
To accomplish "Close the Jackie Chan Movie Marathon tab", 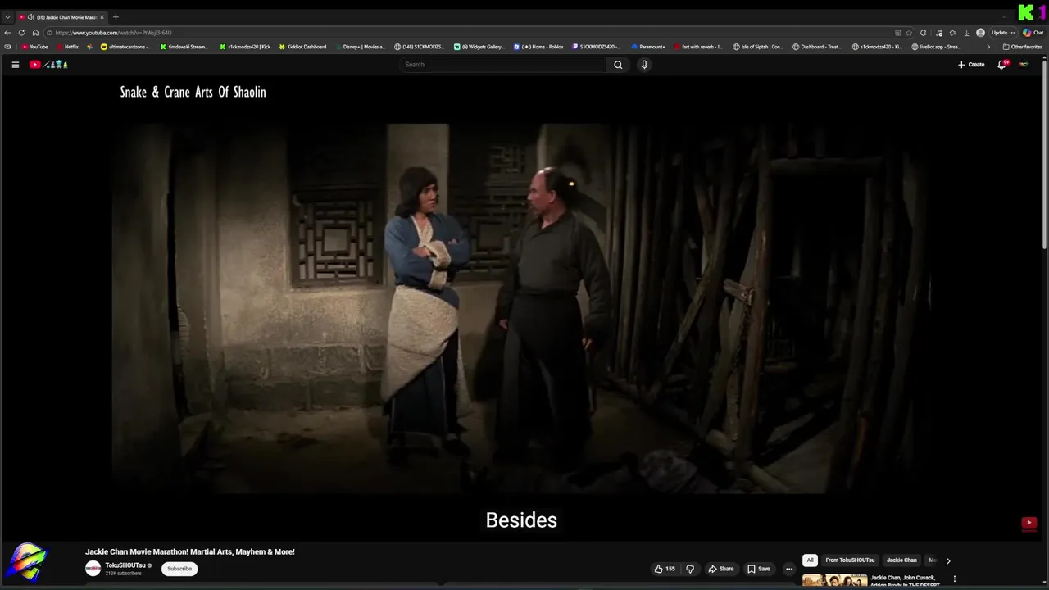I will pos(102,17).
